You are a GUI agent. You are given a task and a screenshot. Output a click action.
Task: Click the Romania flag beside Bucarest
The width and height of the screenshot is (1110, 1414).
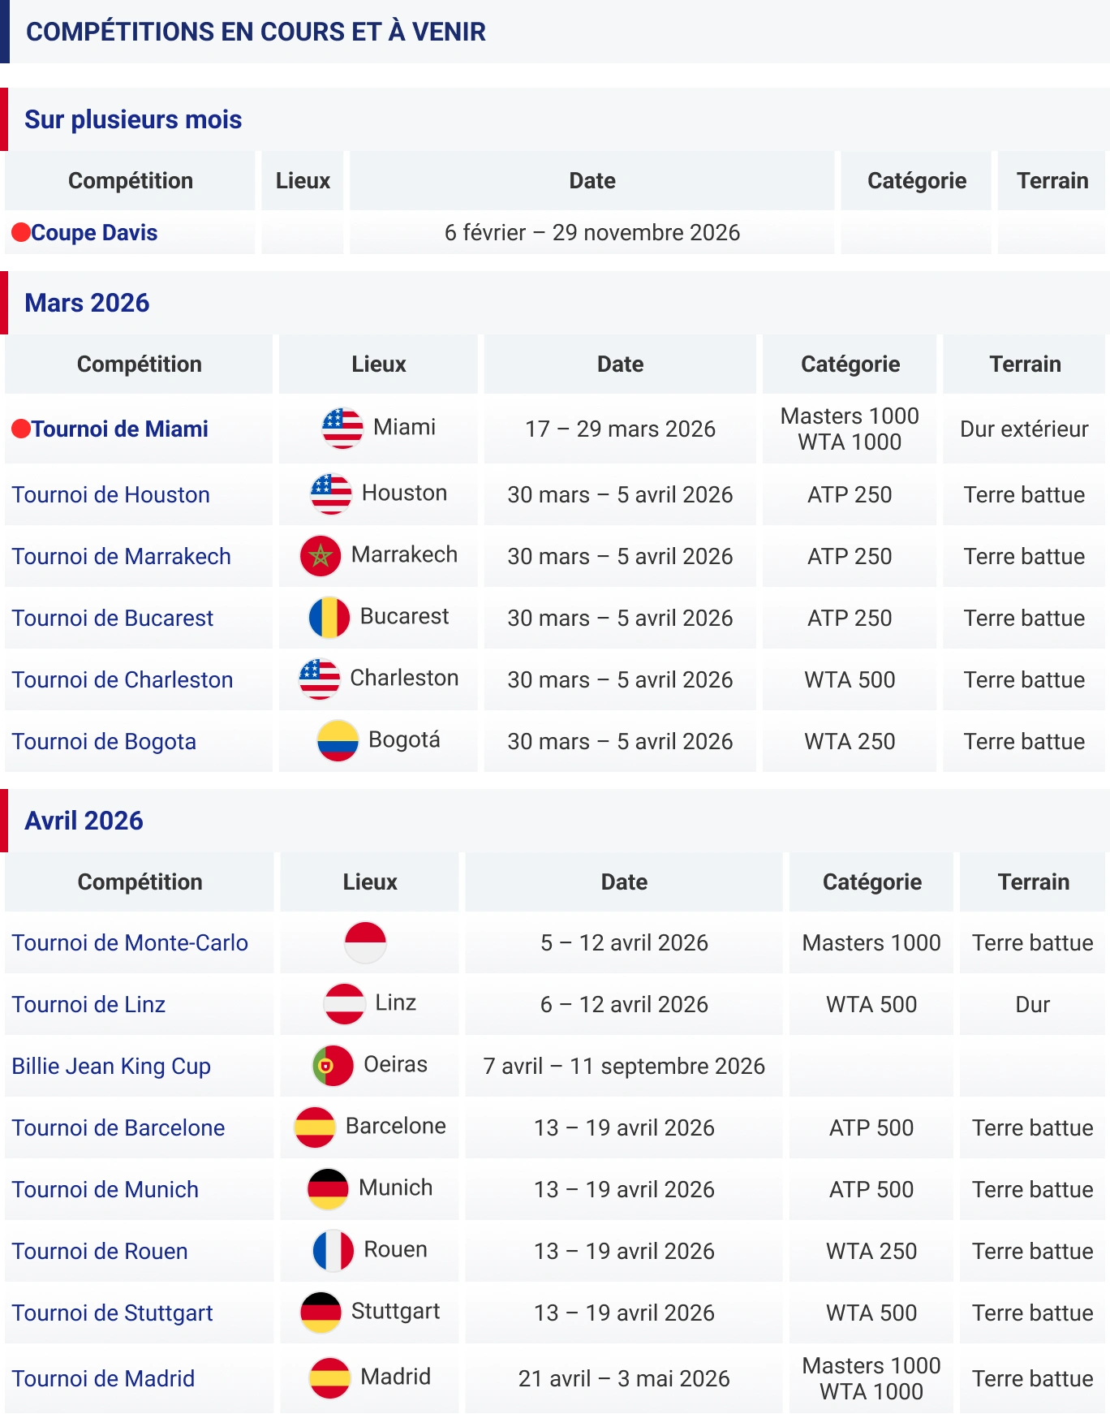(x=327, y=616)
